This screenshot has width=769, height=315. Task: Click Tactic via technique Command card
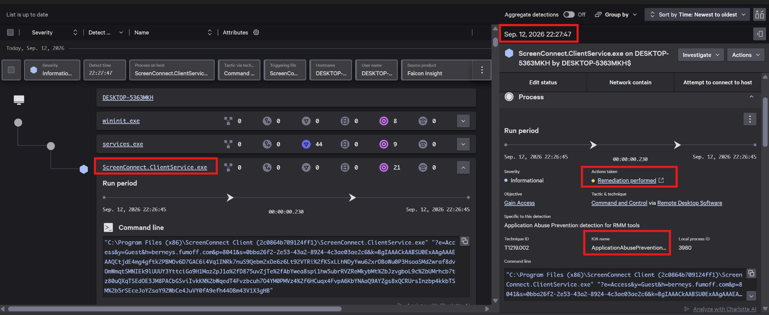pyautogui.click(x=240, y=70)
